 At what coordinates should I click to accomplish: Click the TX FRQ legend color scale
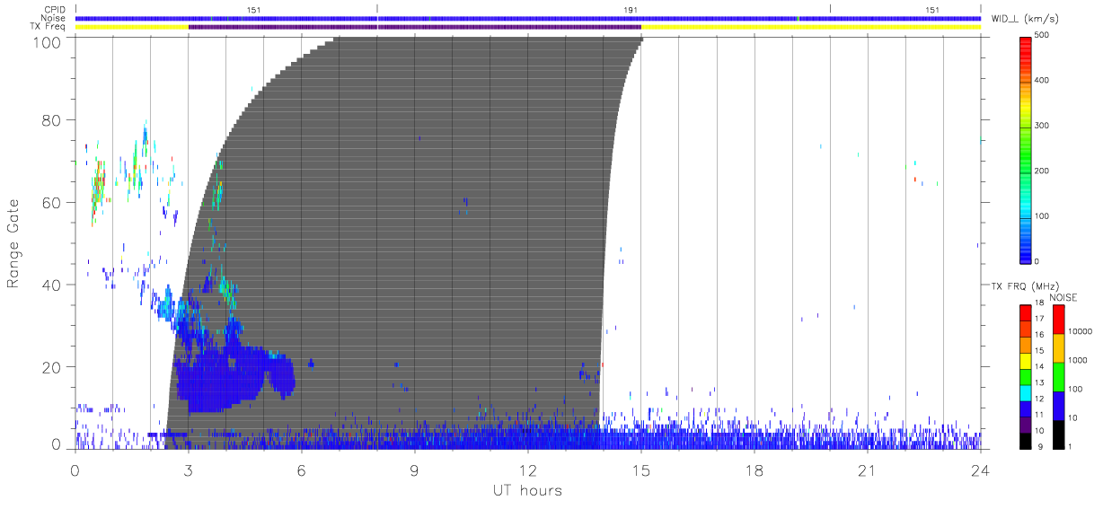click(1025, 376)
